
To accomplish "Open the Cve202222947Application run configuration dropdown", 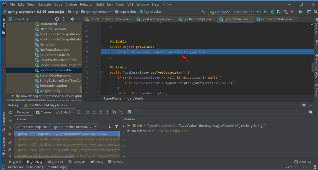I will (x=234, y=12).
